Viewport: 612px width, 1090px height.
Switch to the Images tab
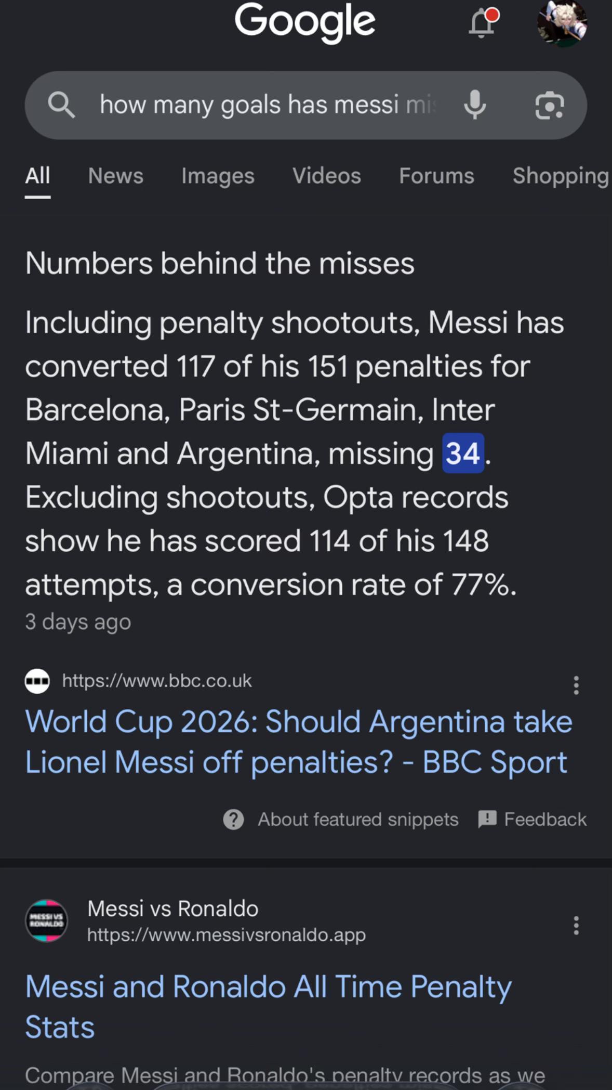218,176
